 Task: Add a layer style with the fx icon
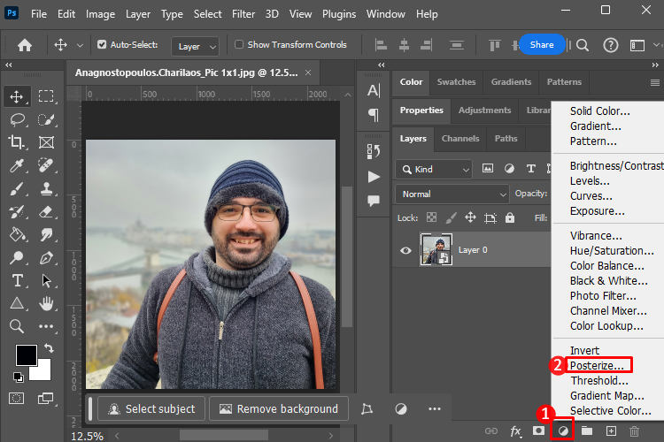click(516, 431)
